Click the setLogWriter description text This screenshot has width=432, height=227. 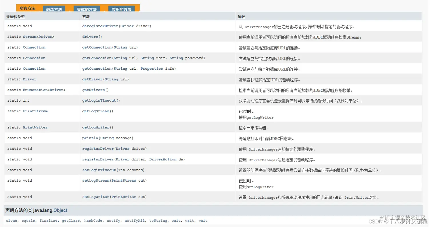click(x=309, y=198)
